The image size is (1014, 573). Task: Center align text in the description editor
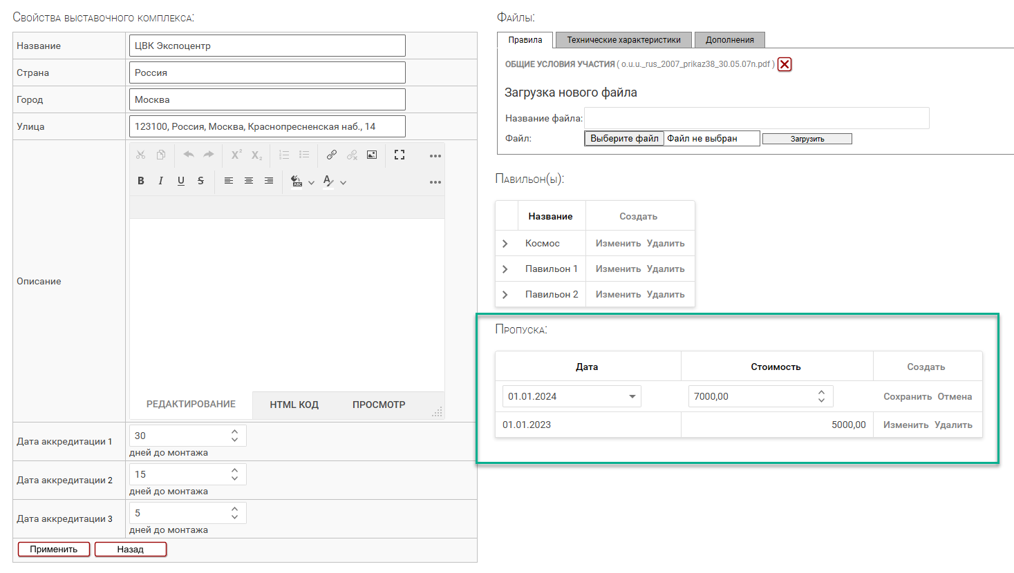249,181
